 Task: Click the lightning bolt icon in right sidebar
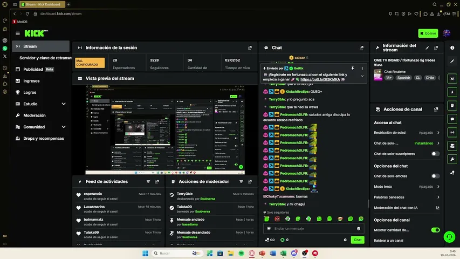[x=452, y=92]
